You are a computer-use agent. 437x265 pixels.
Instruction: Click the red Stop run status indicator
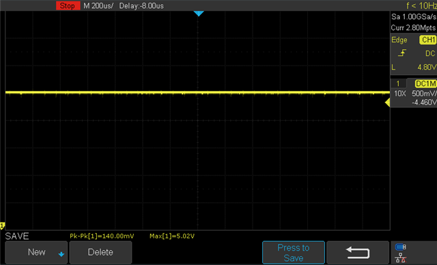click(x=68, y=5)
